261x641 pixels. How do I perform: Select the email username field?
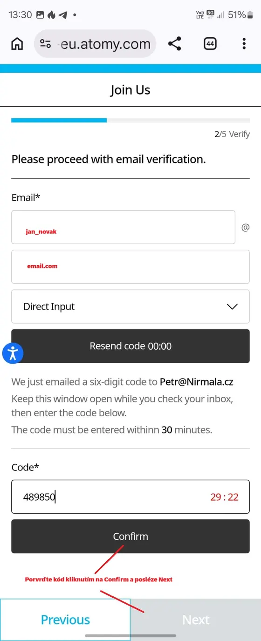point(123,227)
